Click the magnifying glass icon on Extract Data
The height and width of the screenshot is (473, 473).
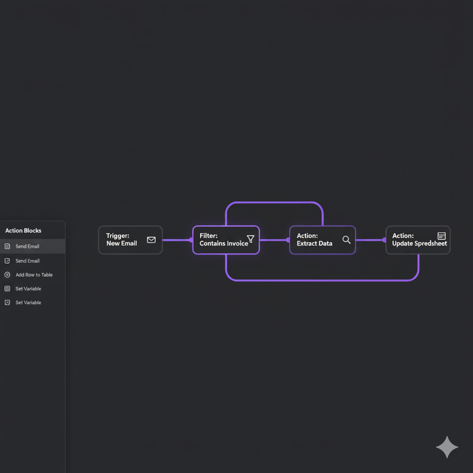[x=346, y=240]
